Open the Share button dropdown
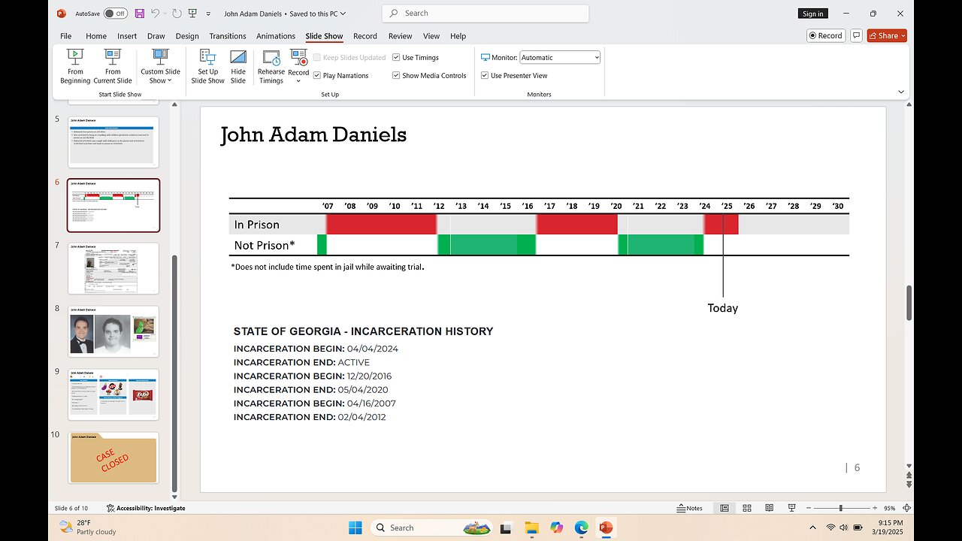 (x=903, y=35)
